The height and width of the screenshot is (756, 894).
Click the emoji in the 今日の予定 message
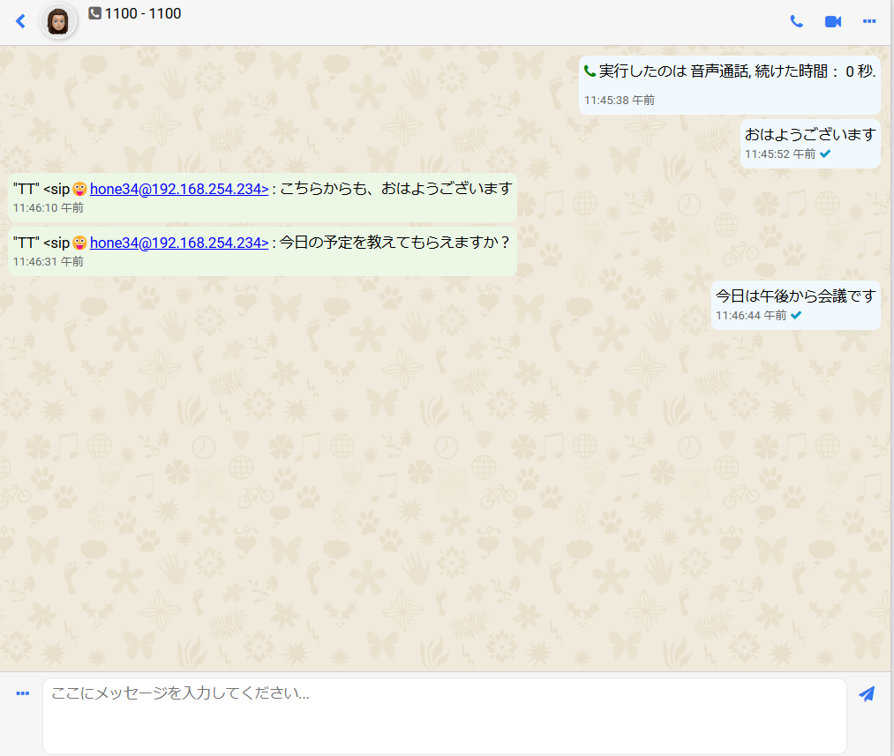pyautogui.click(x=79, y=243)
